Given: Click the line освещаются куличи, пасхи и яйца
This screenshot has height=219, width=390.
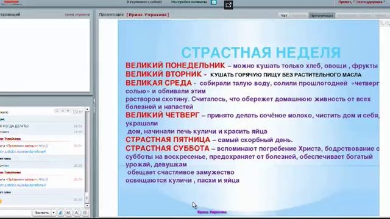Looking at the screenshot, I should click(x=182, y=181).
